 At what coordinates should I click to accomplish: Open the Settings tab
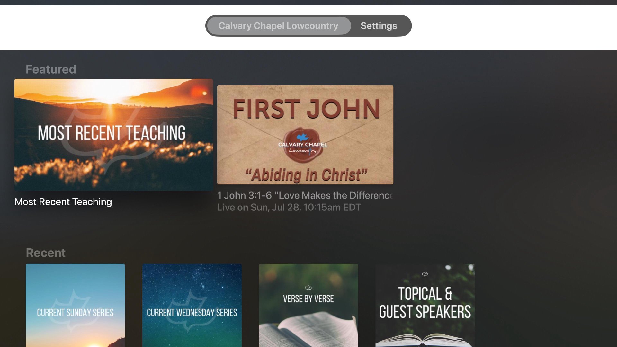point(379,26)
